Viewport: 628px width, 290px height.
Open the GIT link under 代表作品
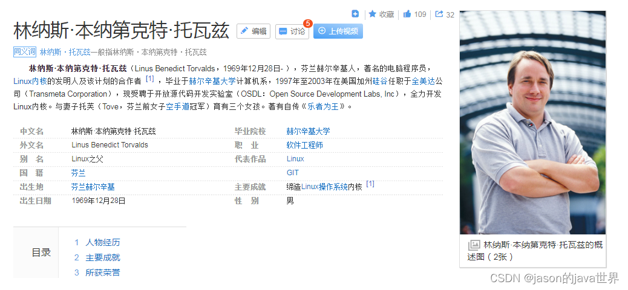click(293, 173)
